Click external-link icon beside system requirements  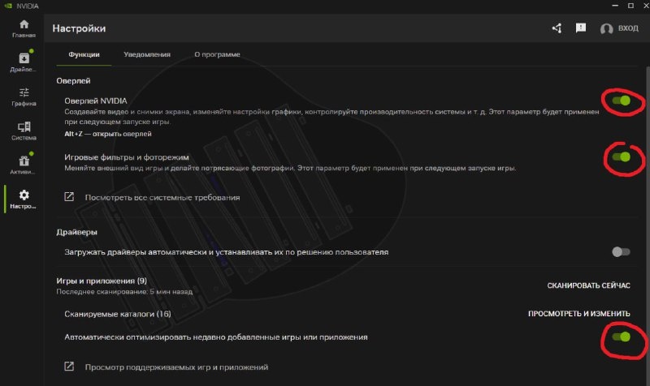click(69, 196)
